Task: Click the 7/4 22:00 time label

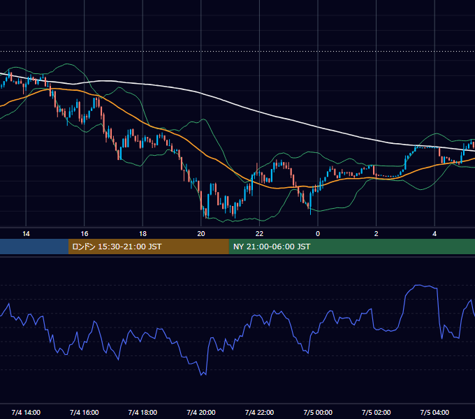Action: coord(259,412)
